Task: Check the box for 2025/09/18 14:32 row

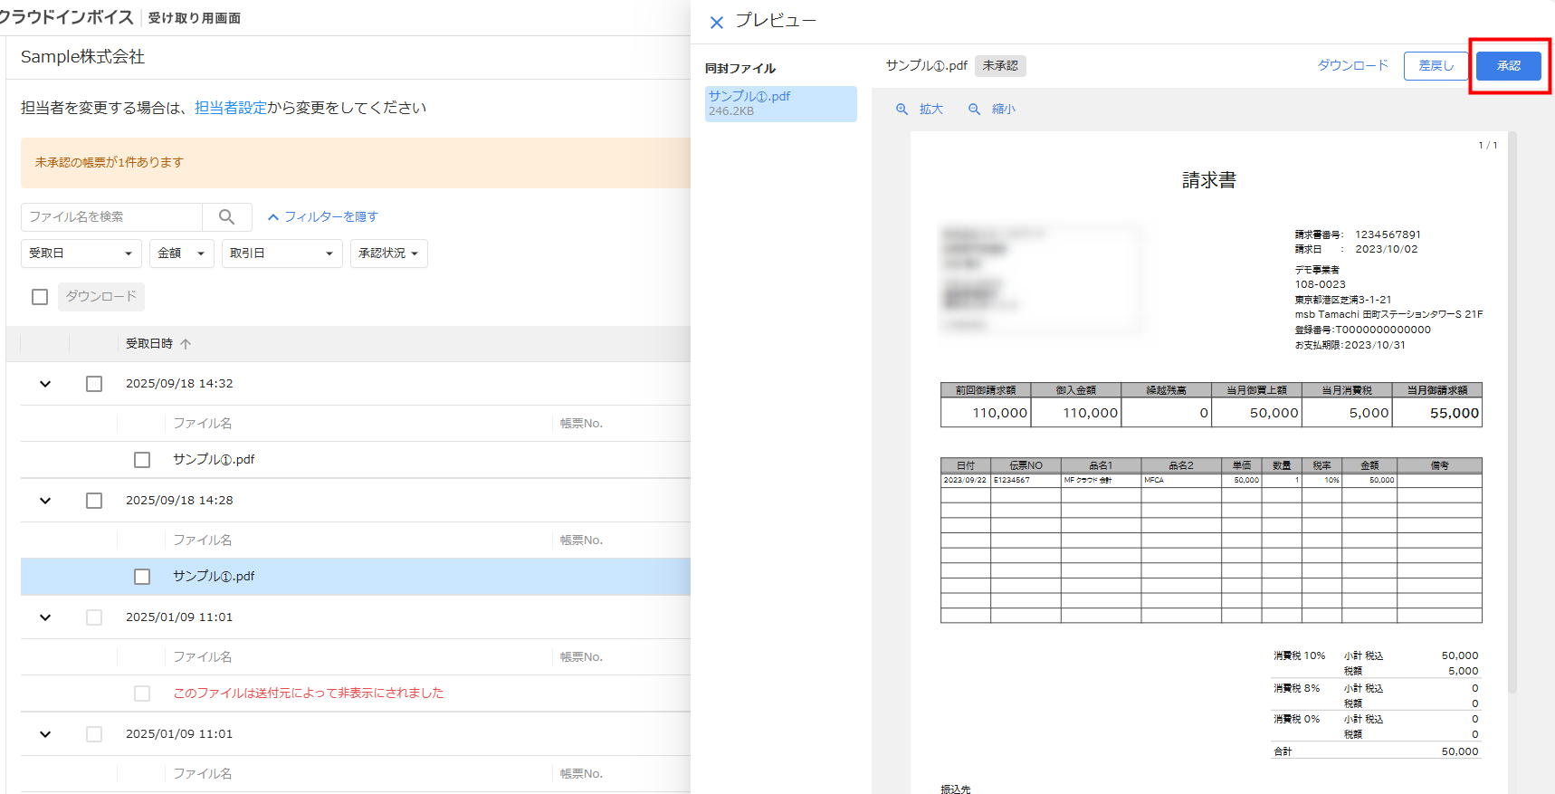Action: 94,384
